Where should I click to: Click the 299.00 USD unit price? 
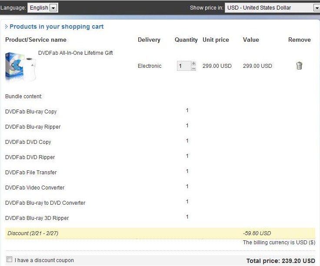pos(217,66)
